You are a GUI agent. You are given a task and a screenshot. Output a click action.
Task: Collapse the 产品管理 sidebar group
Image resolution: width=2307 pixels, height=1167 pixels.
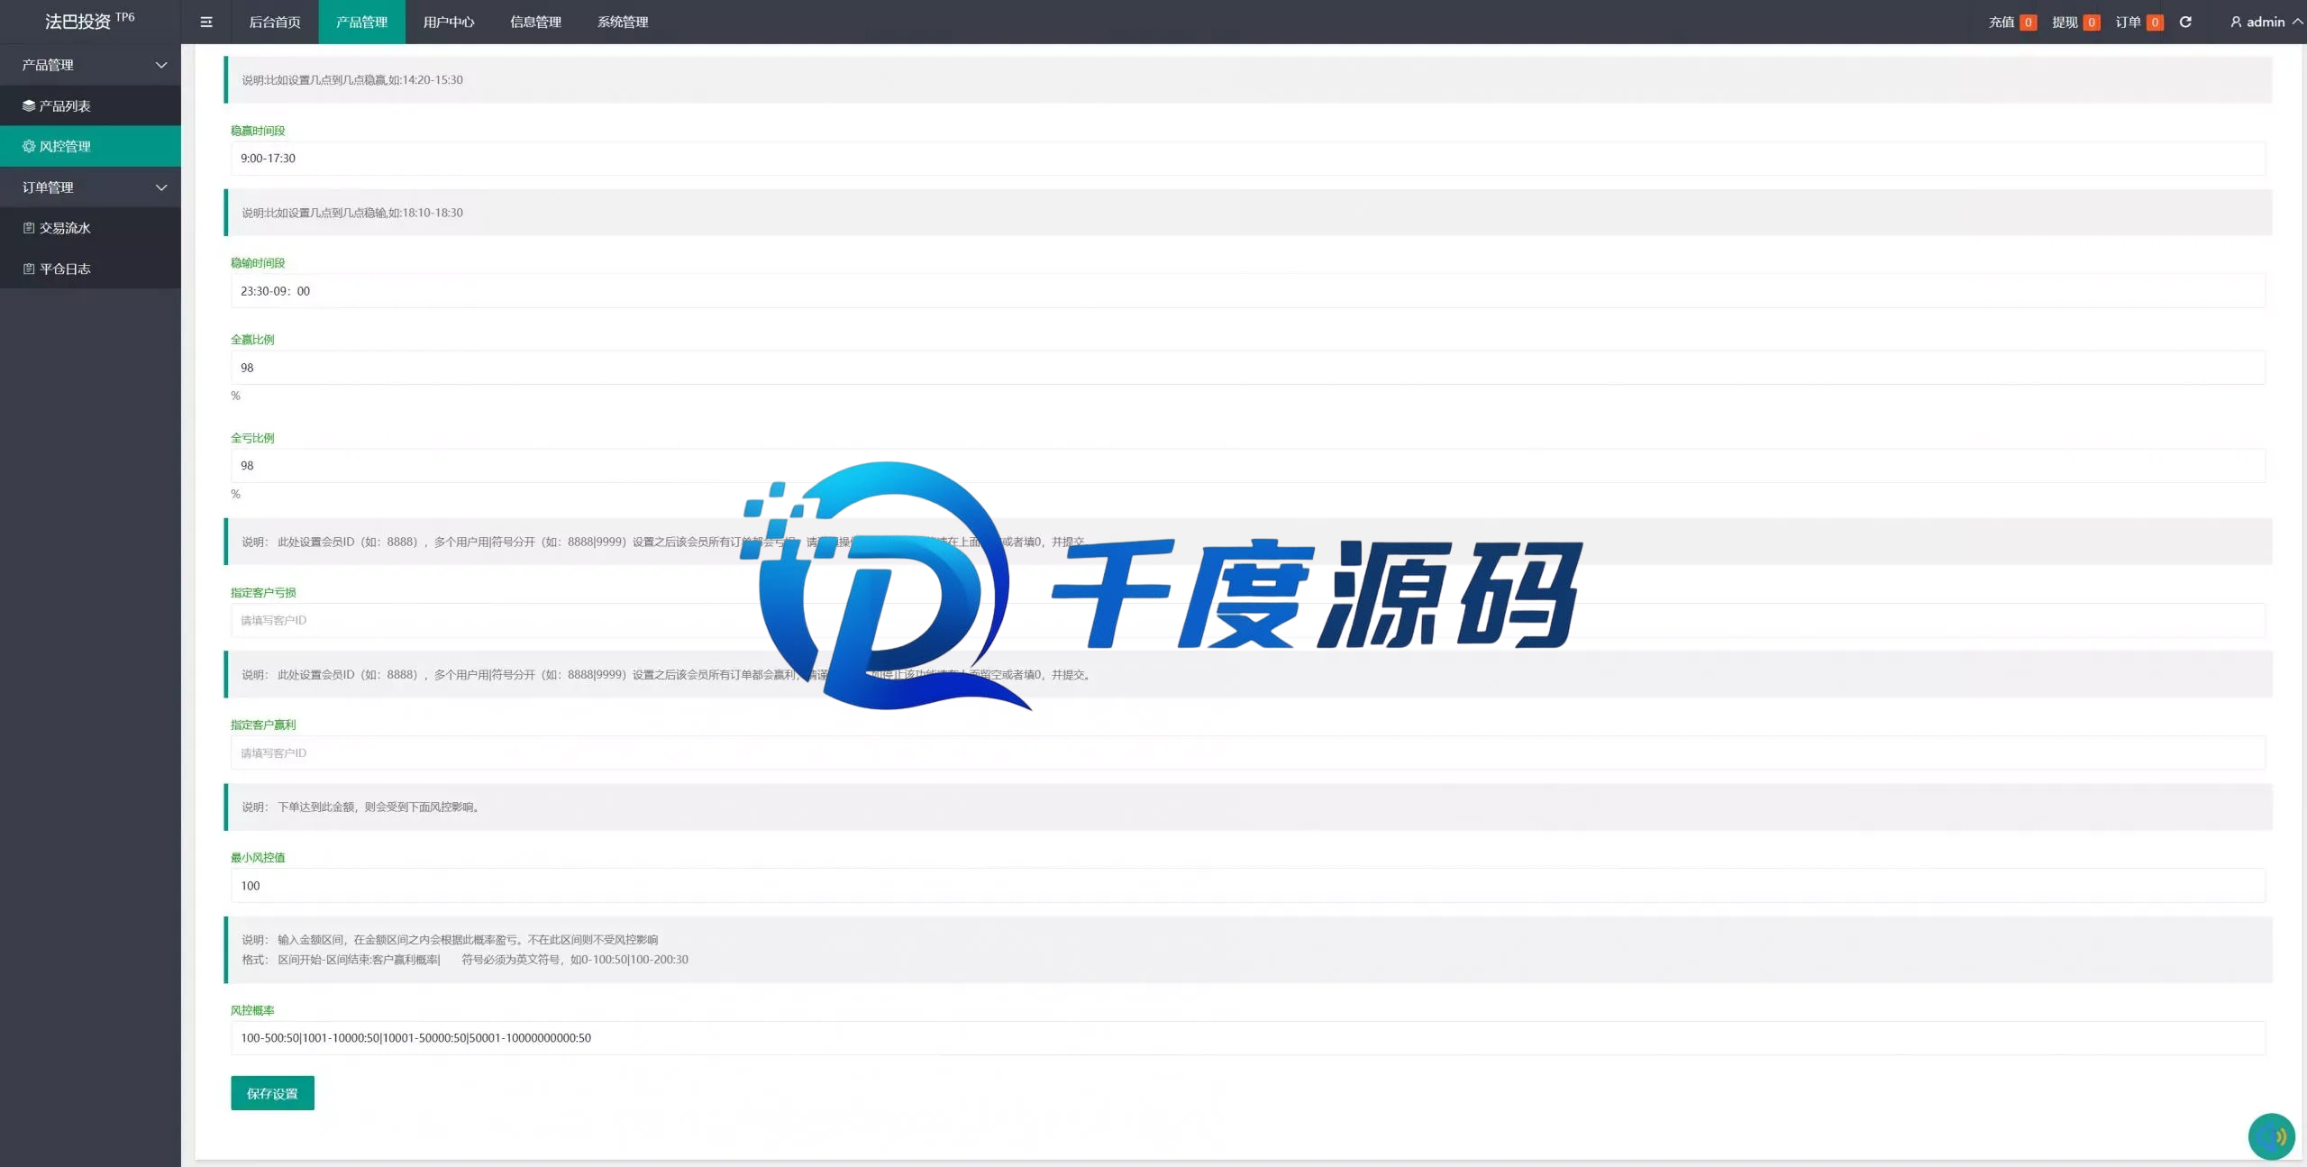tap(90, 65)
